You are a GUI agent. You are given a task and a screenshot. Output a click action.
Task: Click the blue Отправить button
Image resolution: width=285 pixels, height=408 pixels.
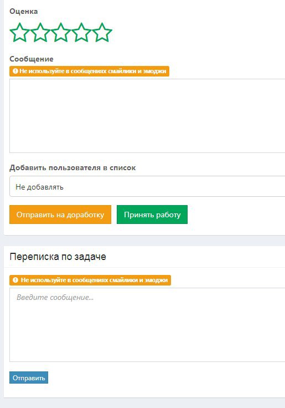29,378
